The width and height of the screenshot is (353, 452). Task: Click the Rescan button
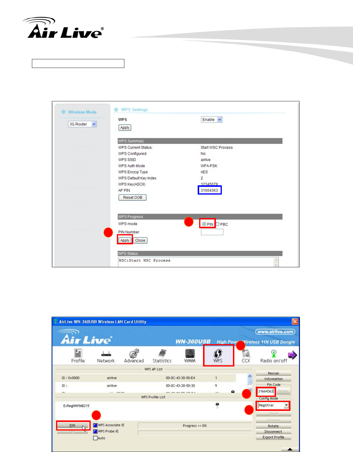click(273, 373)
